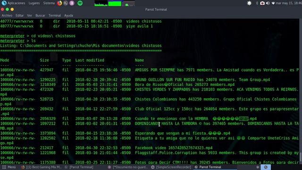Click the camera screenshot tray icon

pos(262,3)
